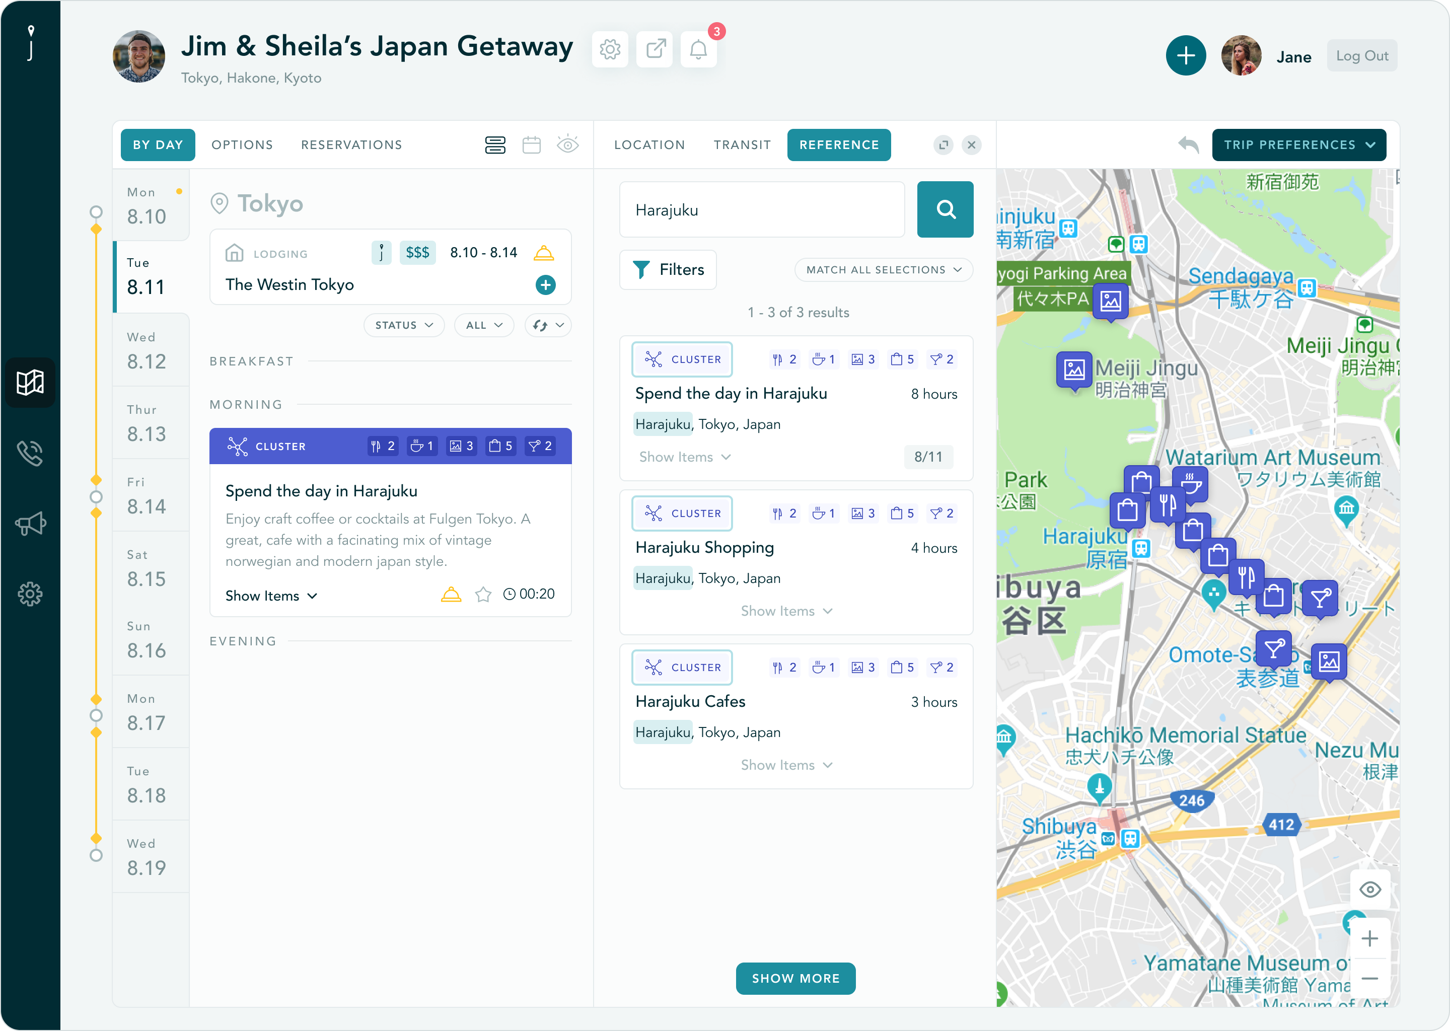Open the map view in sidebar
This screenshot has width=1450, height=1031.
pyautogui.click(x=30, y=382)
